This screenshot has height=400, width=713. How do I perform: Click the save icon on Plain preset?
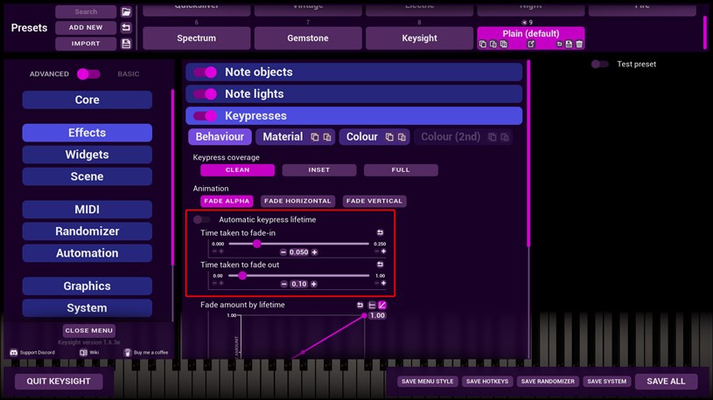(x=569, y=44)
